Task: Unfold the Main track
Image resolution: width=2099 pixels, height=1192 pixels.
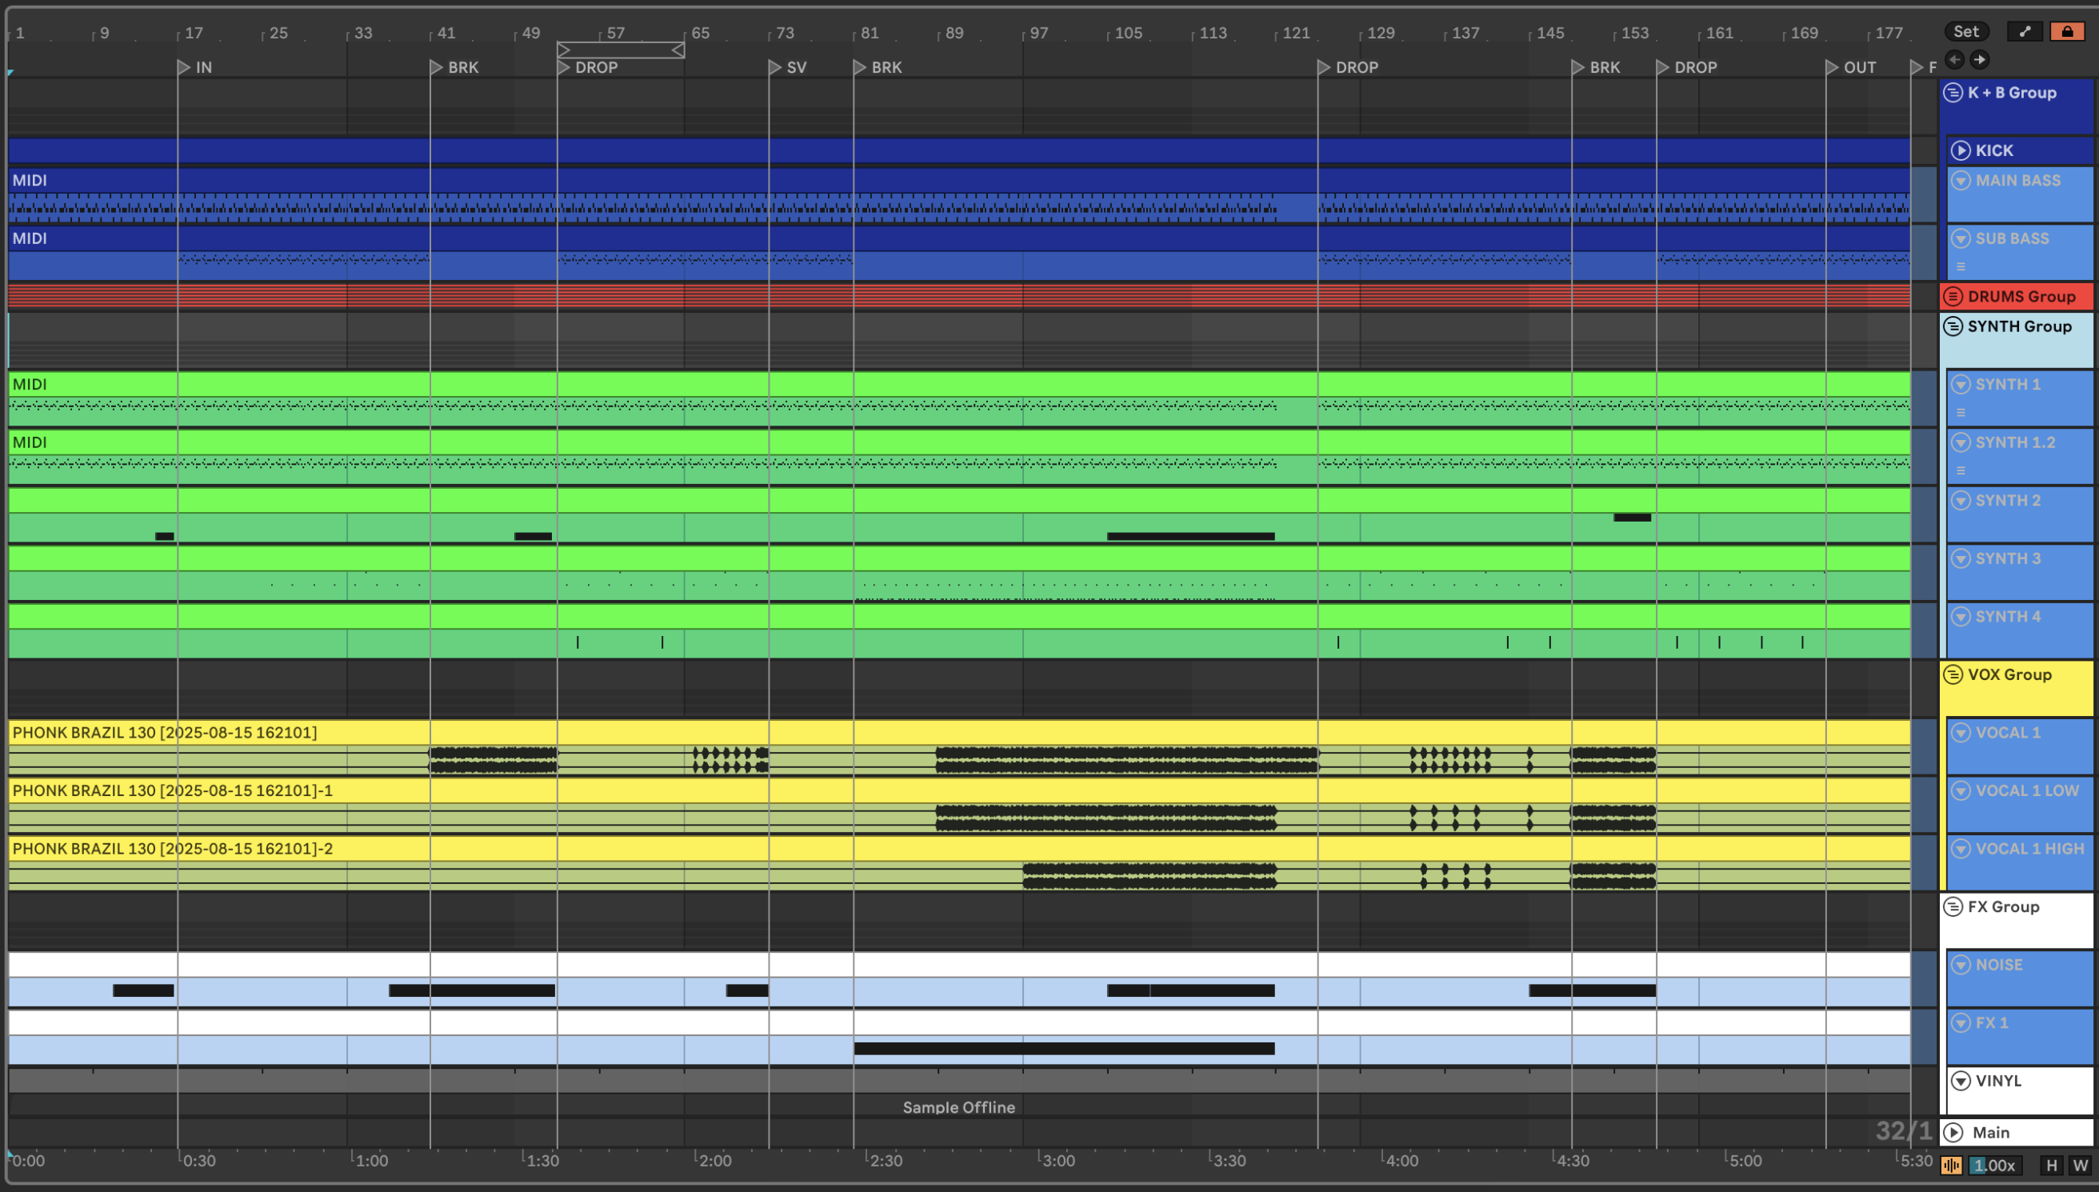Action: 1953,1132
